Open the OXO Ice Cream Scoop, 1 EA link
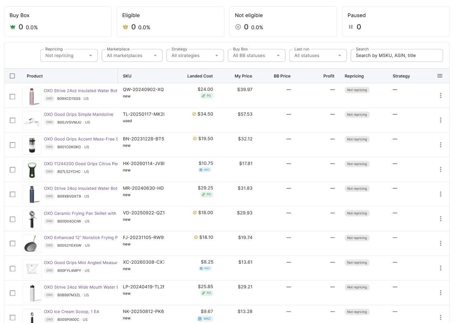The image size is (457, 323). tap(71, 312)
